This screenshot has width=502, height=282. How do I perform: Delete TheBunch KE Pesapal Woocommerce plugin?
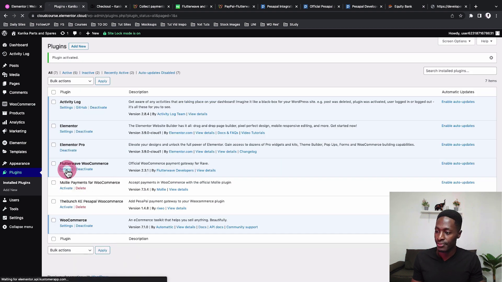tap(81, 207)
